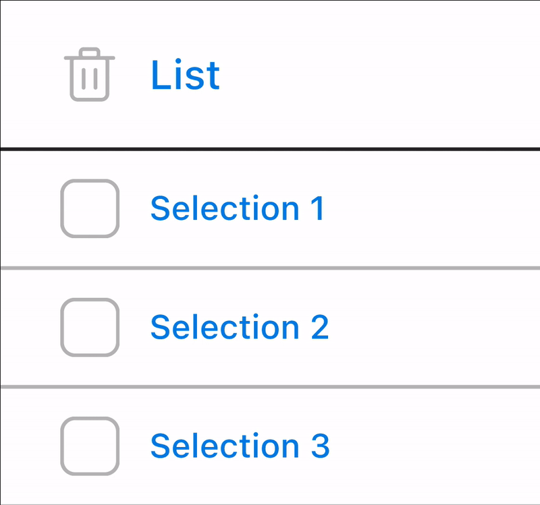This screenshot has width=540, height=505.
Task: Select the Selection 3 text label
Action: point(240,446)
